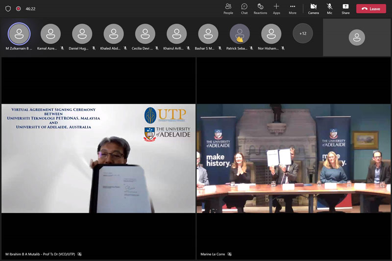
Task: Open the Reactions menu
Action: tap(260, 9)
